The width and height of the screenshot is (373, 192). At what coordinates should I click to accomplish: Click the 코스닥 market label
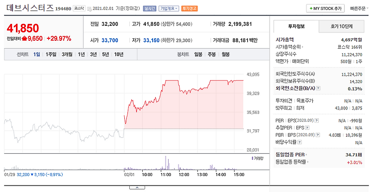pyautogui.click(x=79, y=8)
